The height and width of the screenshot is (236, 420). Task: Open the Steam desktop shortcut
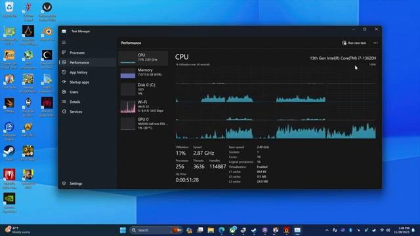9,153
